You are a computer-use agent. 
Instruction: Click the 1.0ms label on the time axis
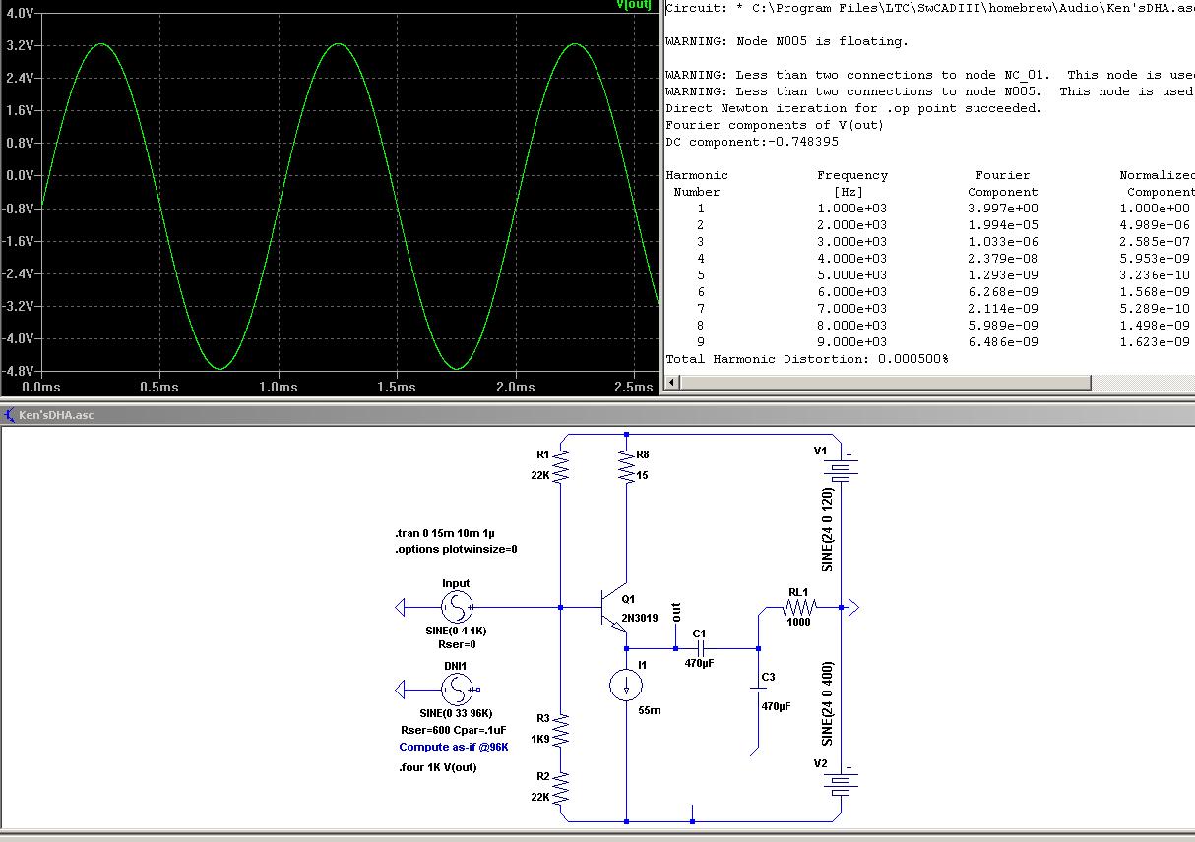click(x=278, y=387)
